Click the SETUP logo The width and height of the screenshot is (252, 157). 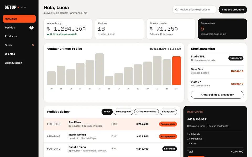tap(10, 7)
